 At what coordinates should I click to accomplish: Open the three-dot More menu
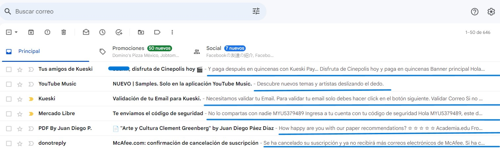click(x=172, y=32)
